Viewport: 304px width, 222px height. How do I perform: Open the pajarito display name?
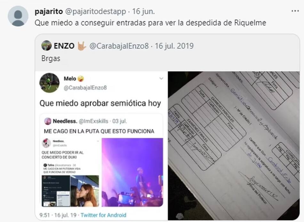coord(49,12)
